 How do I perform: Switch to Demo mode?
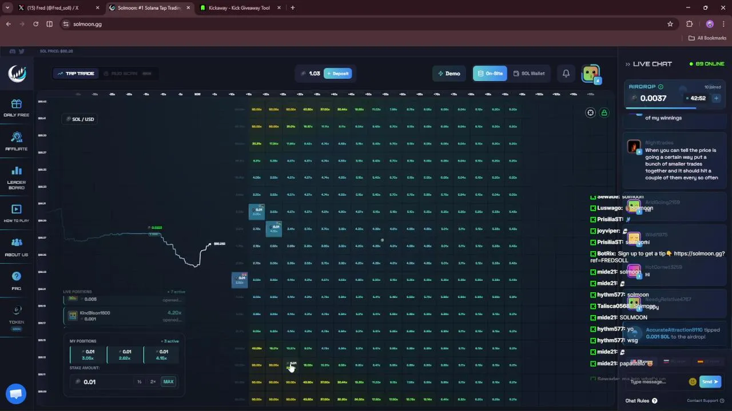coord(449,74)
